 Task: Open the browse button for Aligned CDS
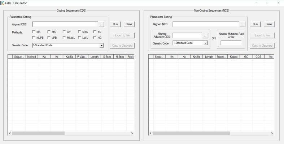click(101, 24)
